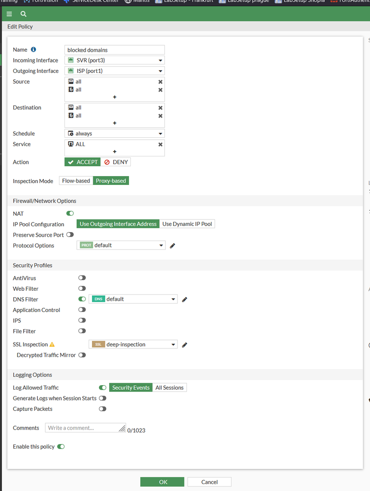
Task: Switch logging to All Sessions
Action: click(x=169, y=388)
